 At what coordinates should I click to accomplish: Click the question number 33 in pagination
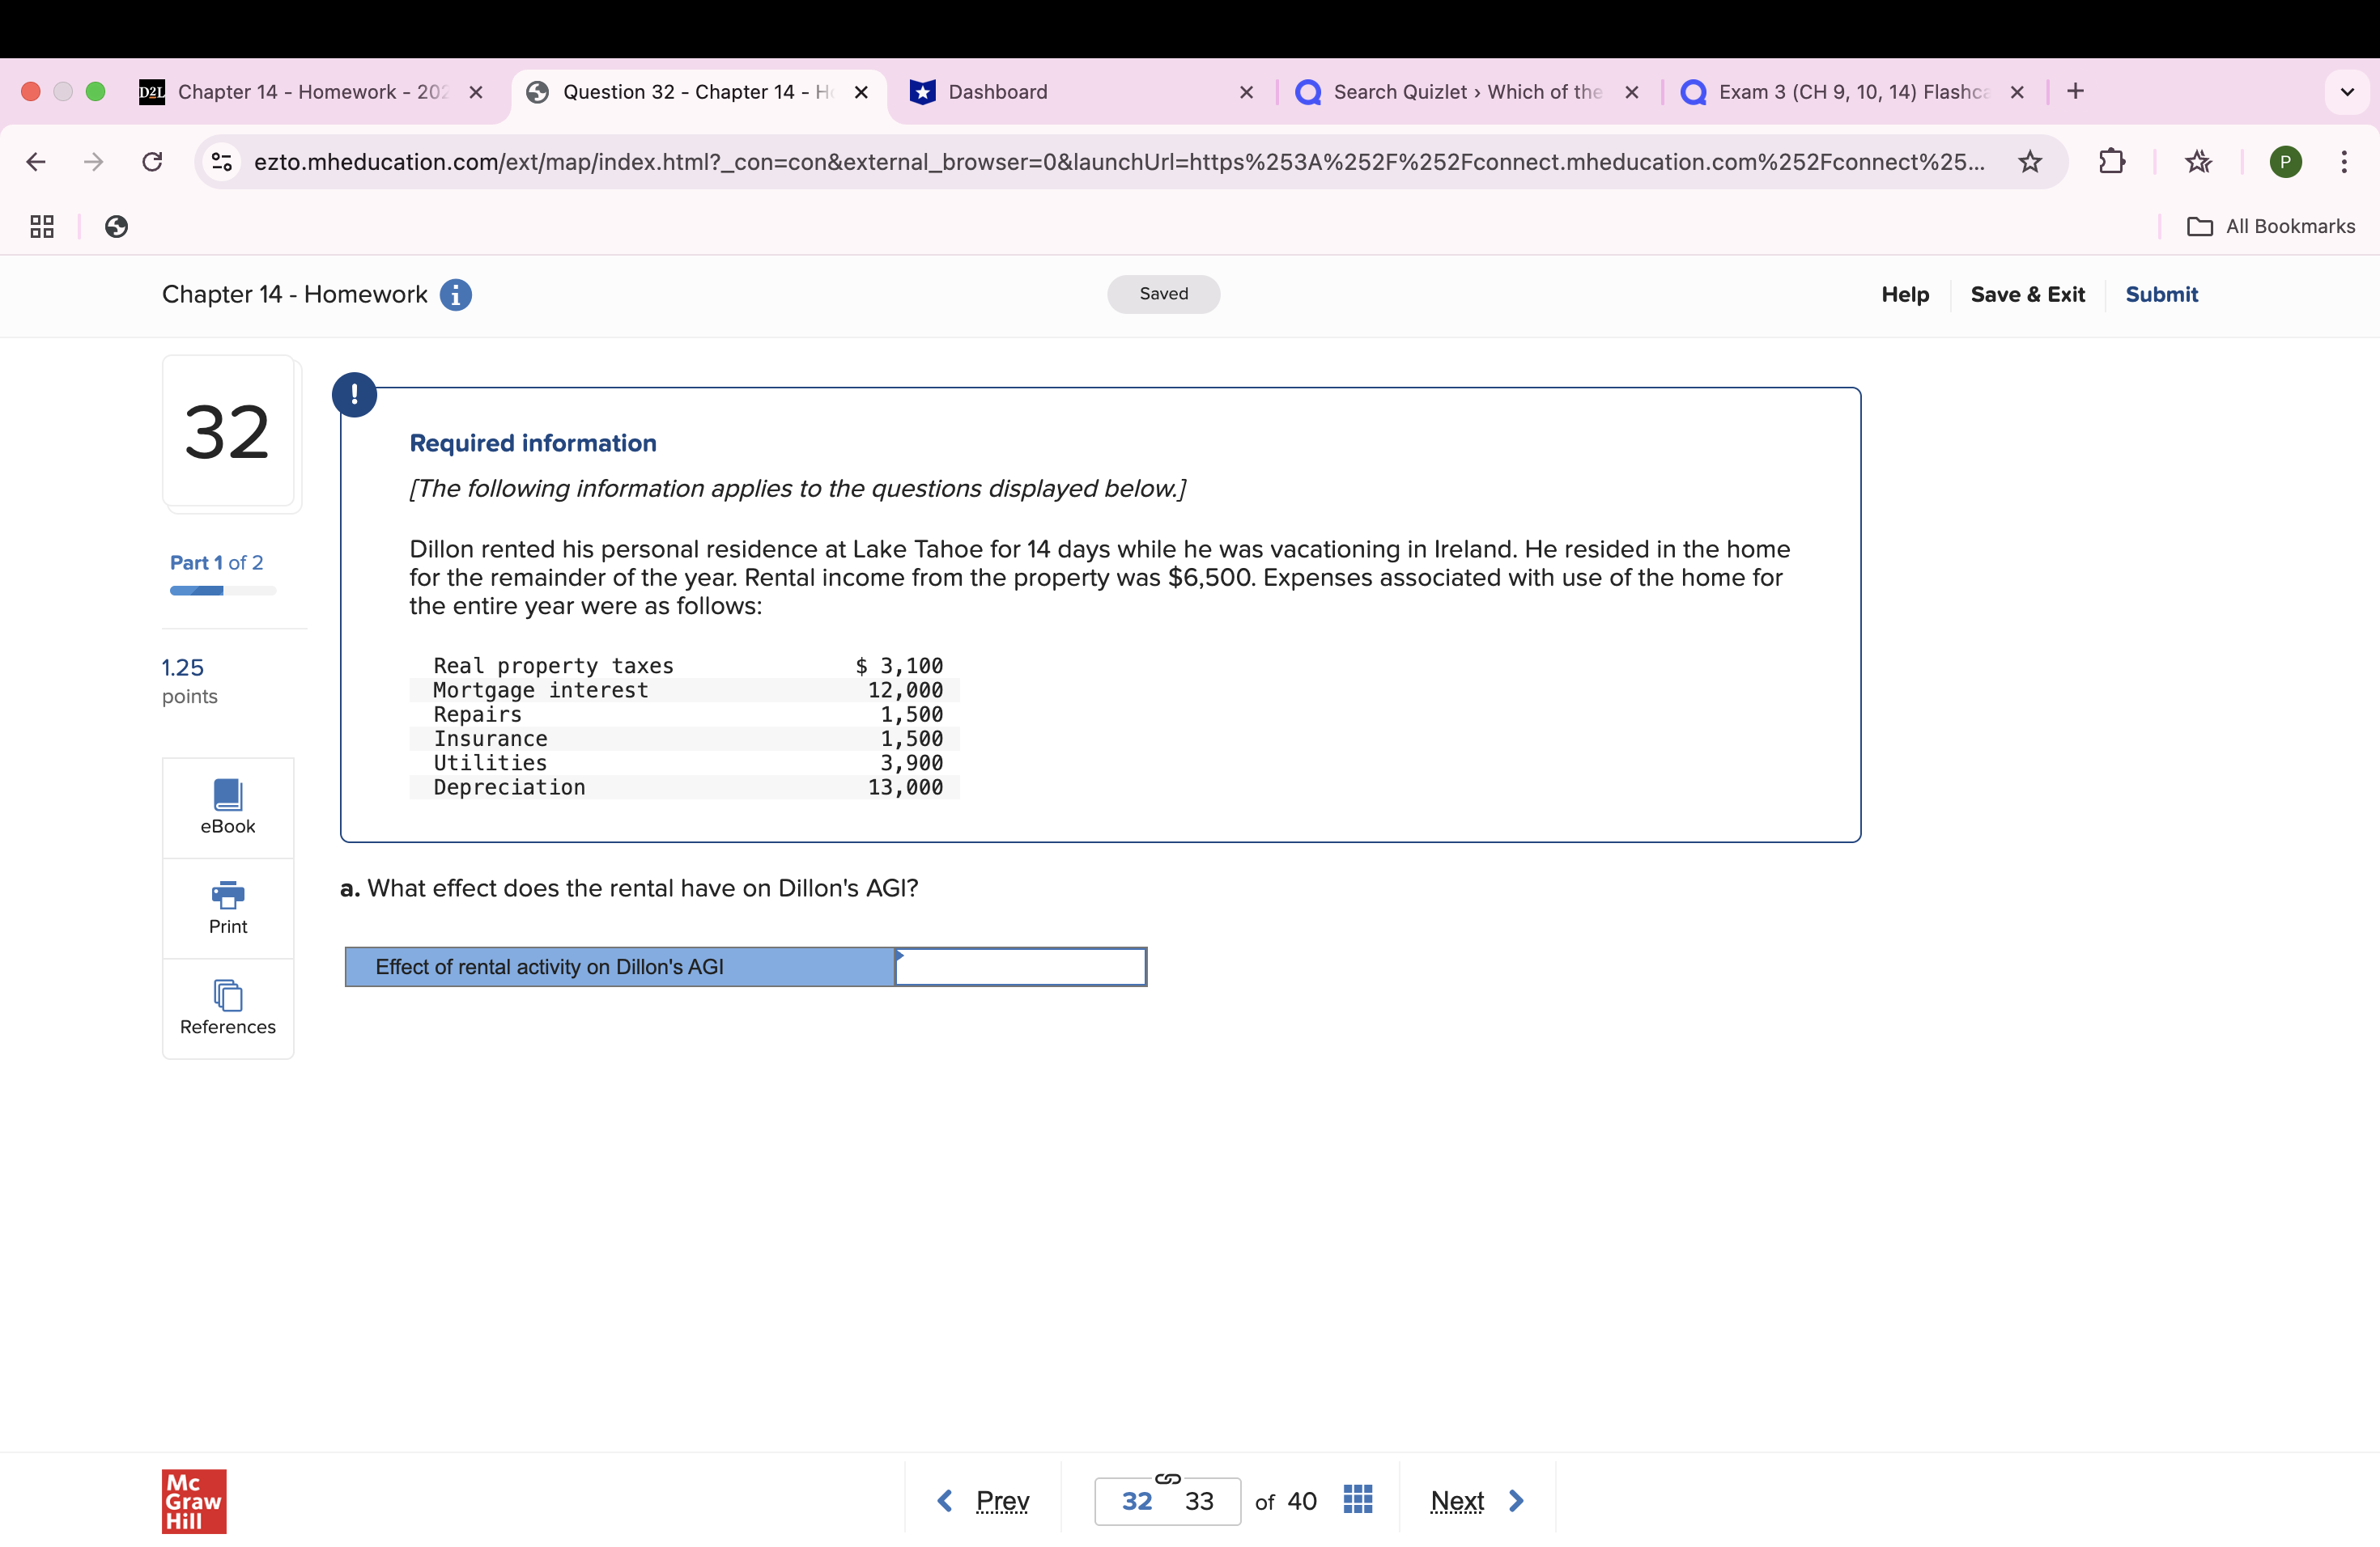[1197, 1500]
